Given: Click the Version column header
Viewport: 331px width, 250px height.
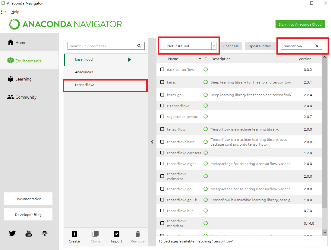Looking at the screenshot, I should (x=305, y=59).
